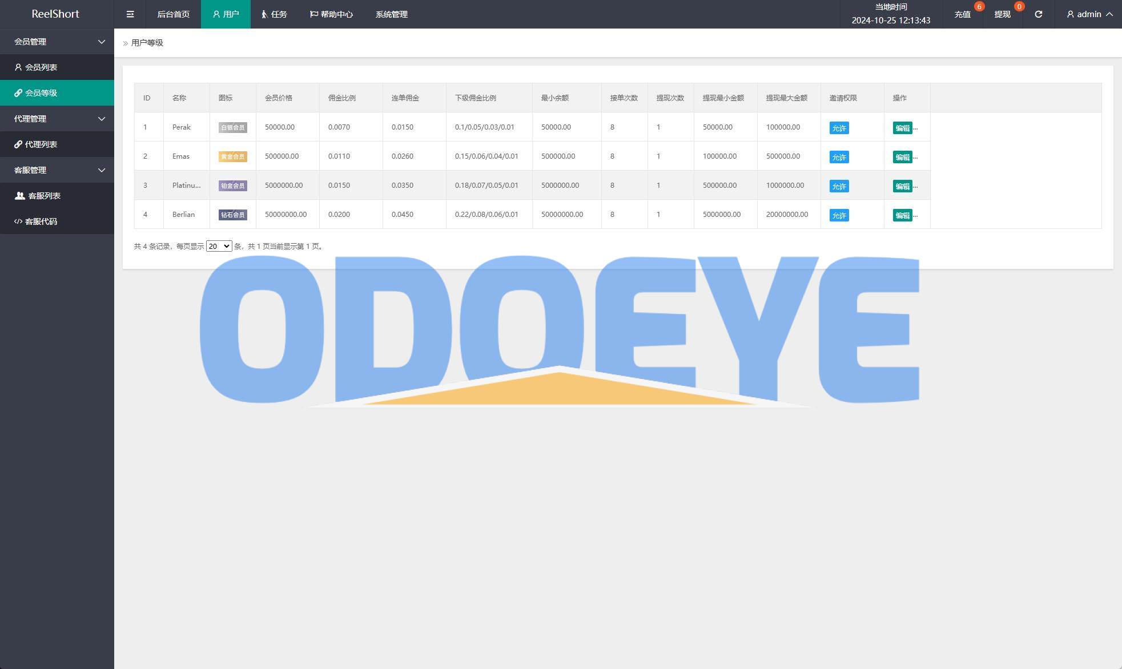Image resolution: width=1122 pixels, height=669 pixels.
Task: Select the Berlian name cell
Action: (187, 214)
